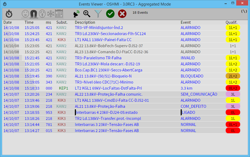
Task: Click the app icon in title bar
Action: click(x=5, y=4)
